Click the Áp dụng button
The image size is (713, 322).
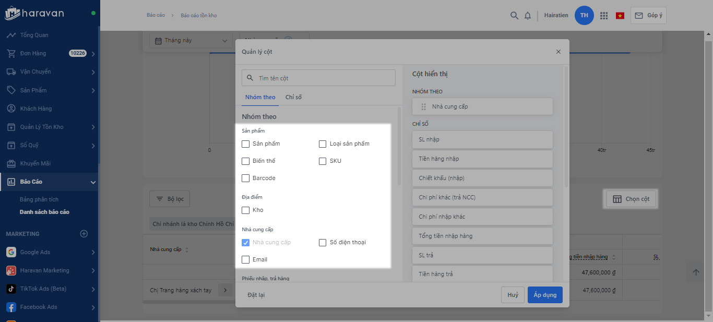tap(545, 295)
